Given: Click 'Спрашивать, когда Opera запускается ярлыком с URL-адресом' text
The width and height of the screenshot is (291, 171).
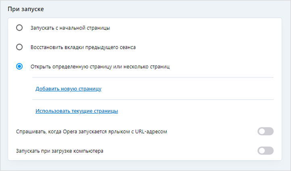Looking at the screenshot, I should point(91,132).
